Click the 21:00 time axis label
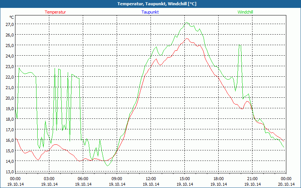Viewport: 301px width, 188px height. pos(252,179)
